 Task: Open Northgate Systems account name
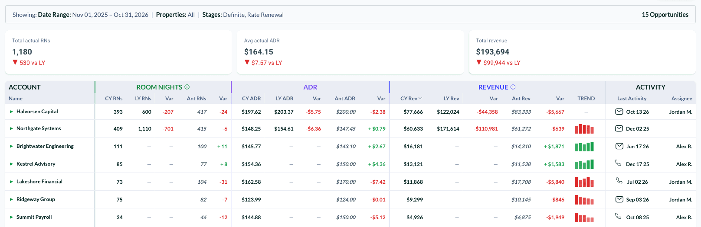[x=39, y=128]
